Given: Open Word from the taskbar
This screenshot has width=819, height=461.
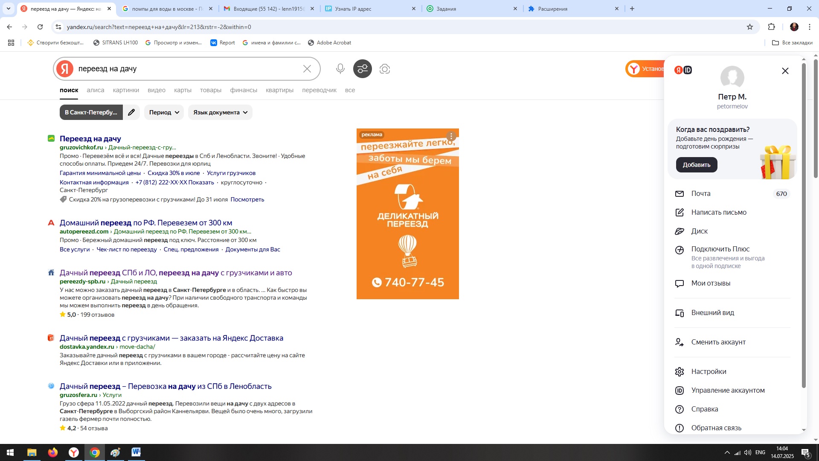Looking at the screenshot, I should [136, 452].
